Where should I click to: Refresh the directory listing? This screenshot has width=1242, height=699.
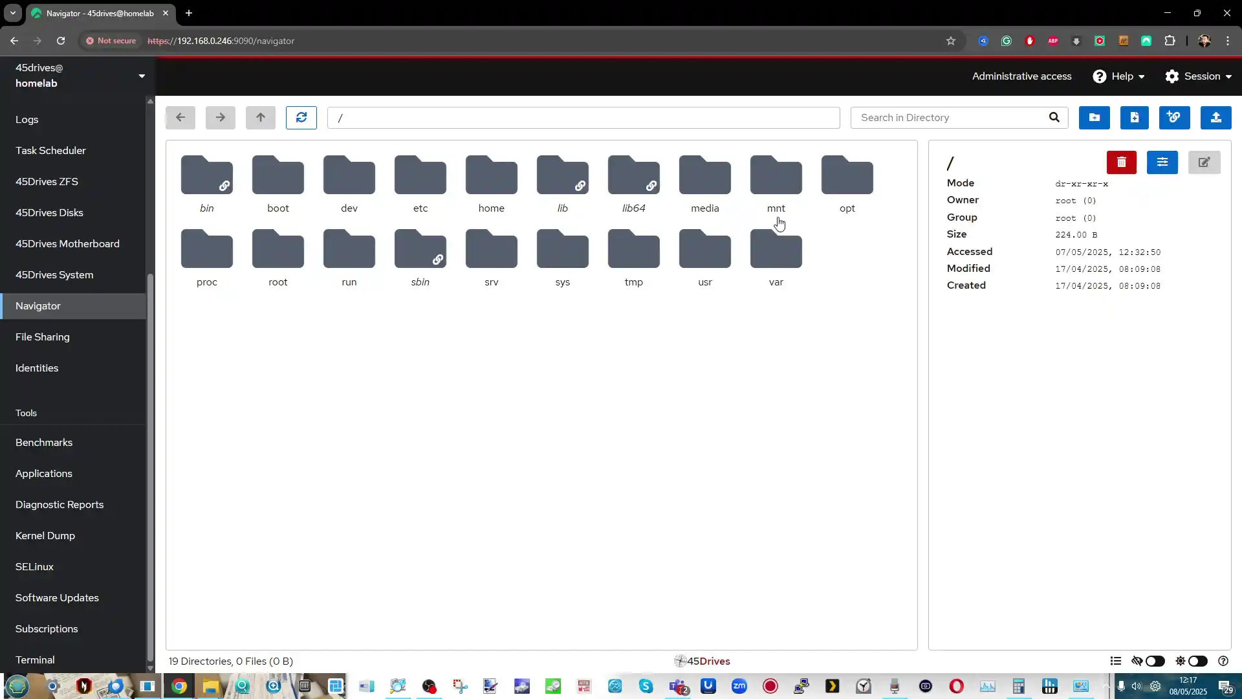301,118
